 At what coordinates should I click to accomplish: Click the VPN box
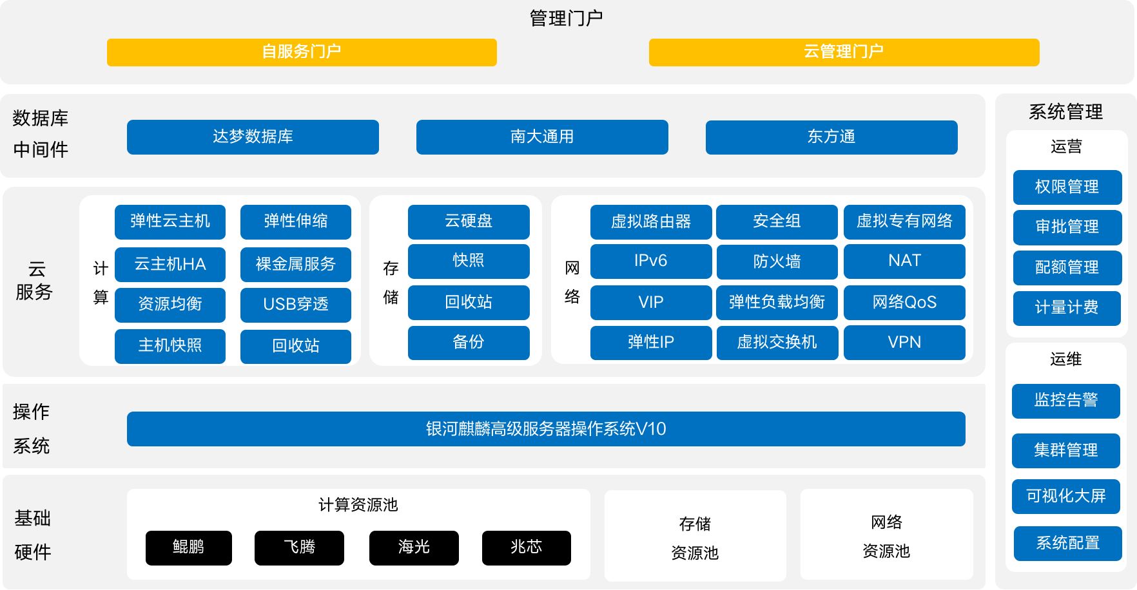click(904, 343)
